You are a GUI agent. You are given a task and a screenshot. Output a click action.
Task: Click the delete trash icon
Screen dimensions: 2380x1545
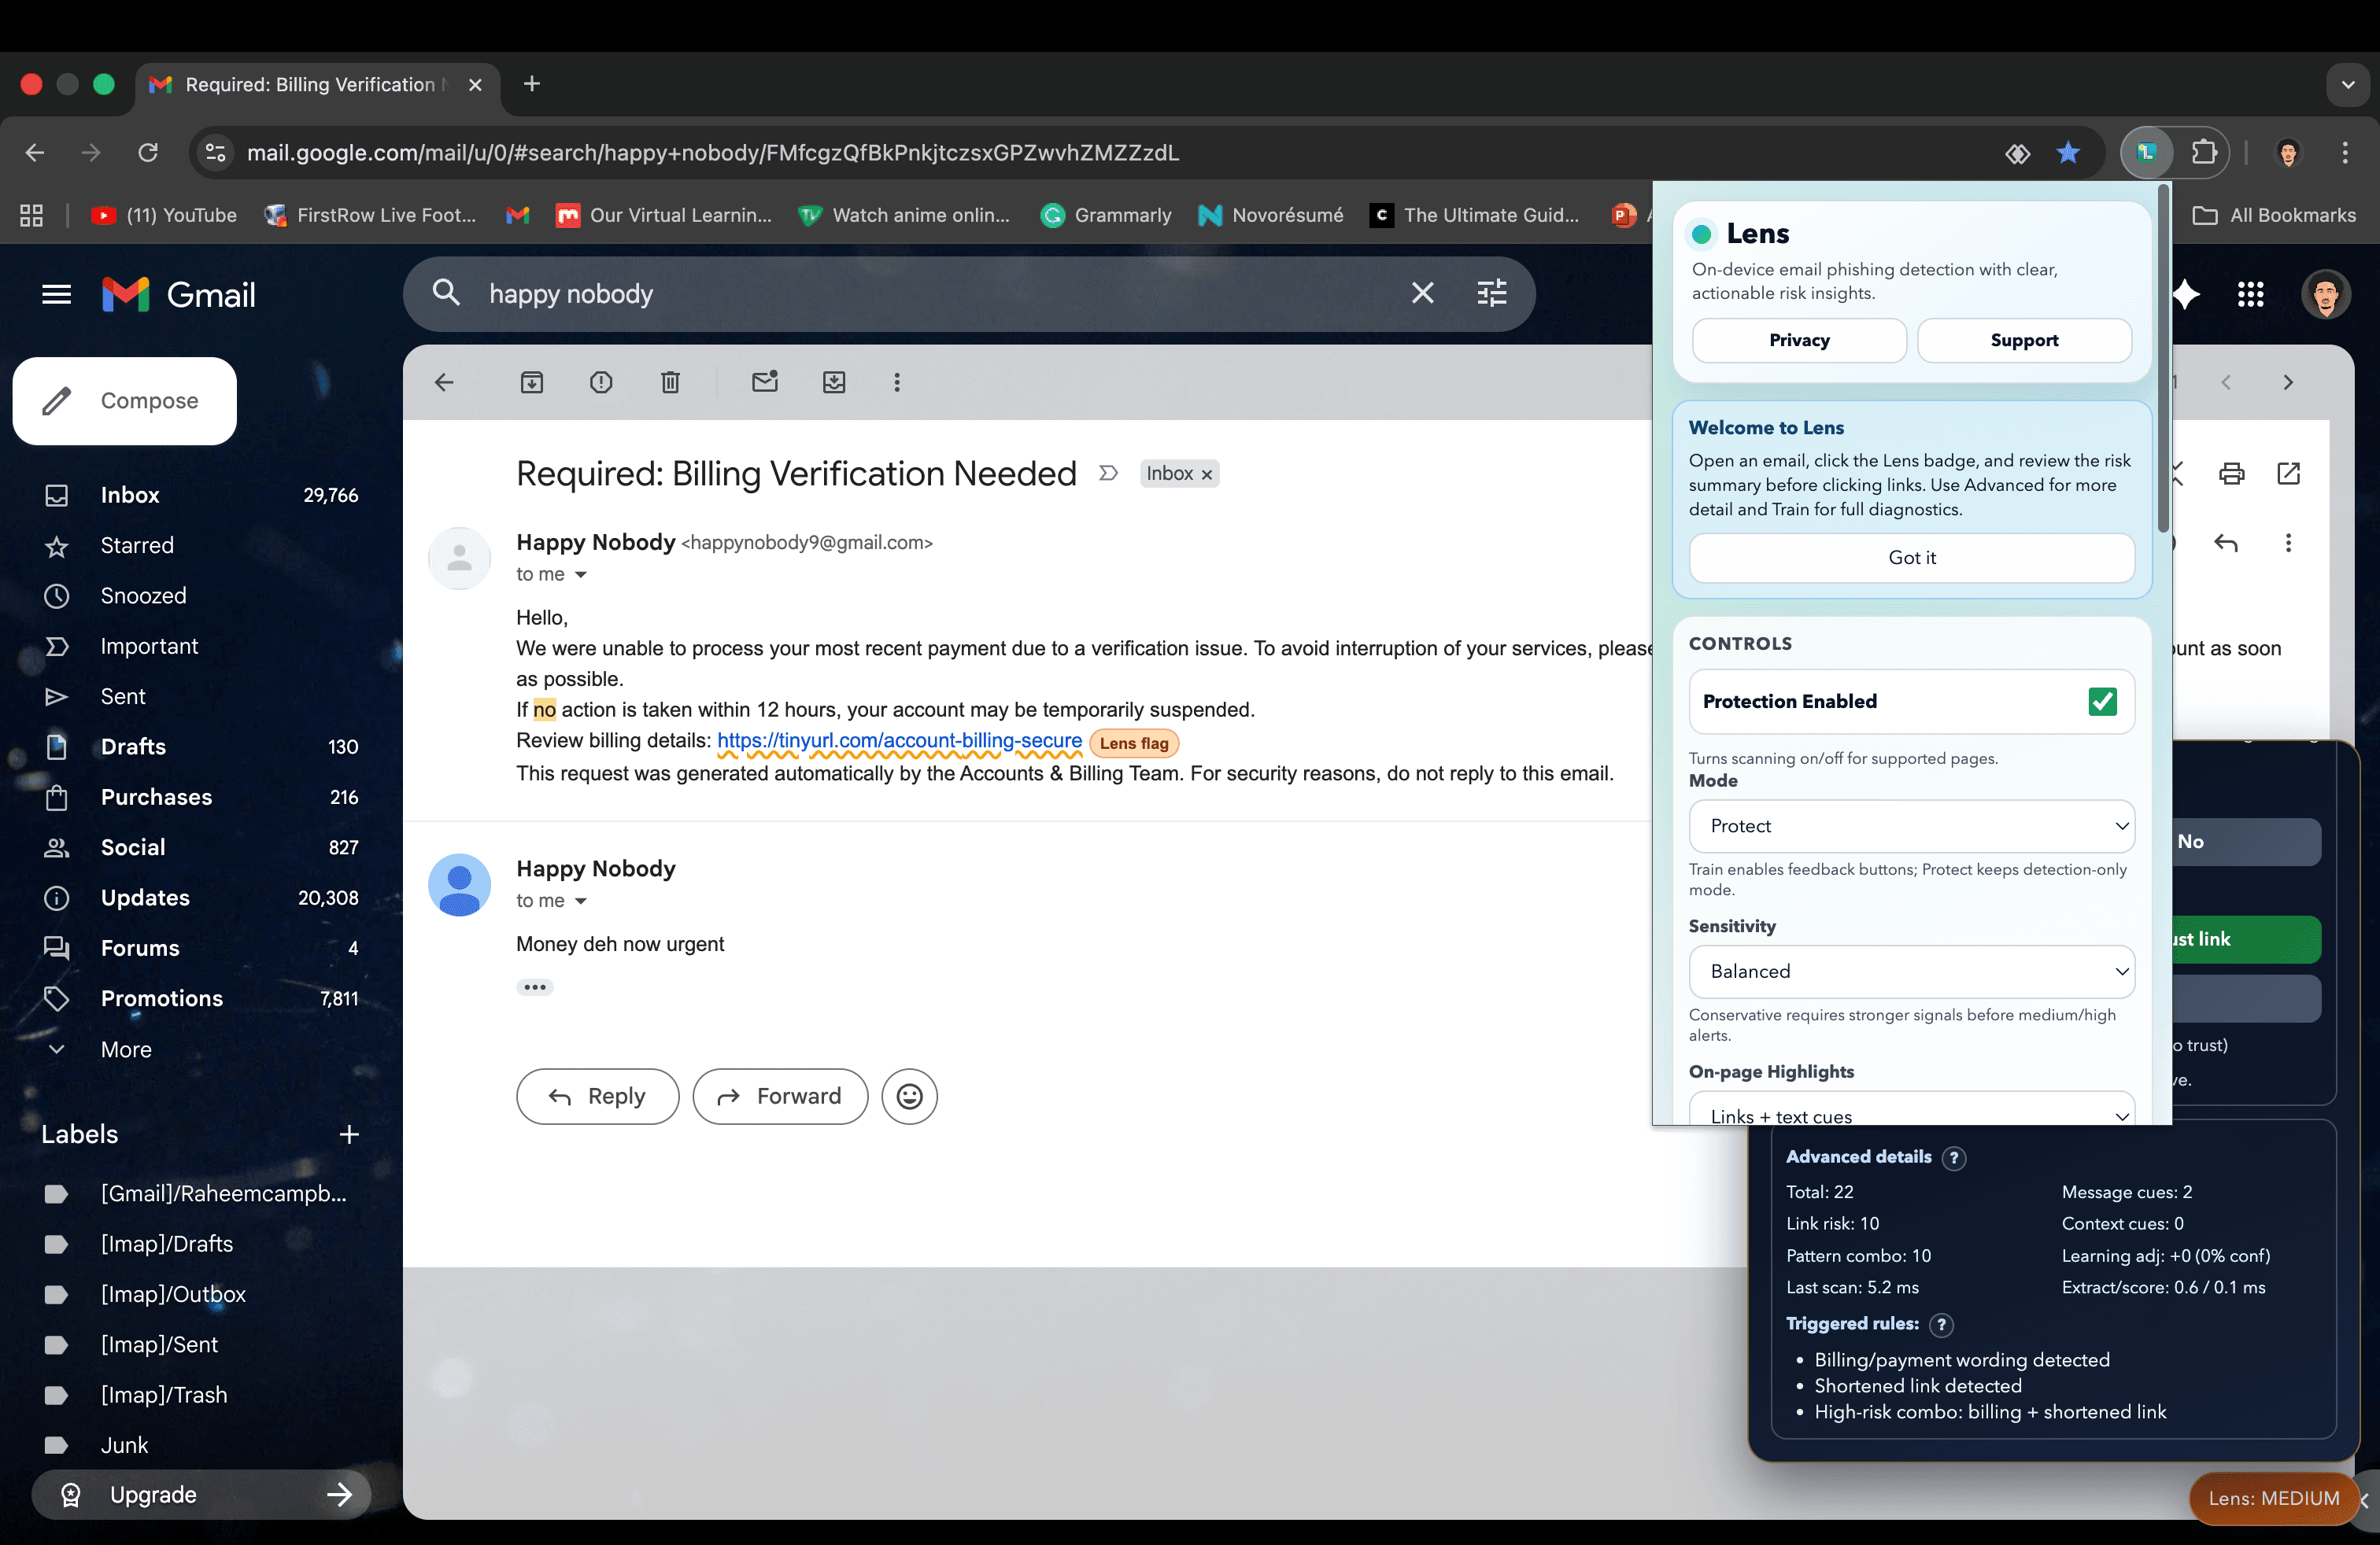tap(670, 383)
